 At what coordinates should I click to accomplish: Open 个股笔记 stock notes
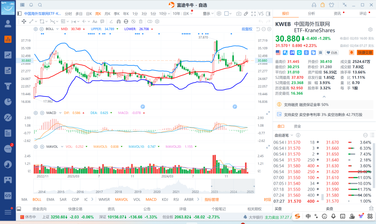(218, 209)
